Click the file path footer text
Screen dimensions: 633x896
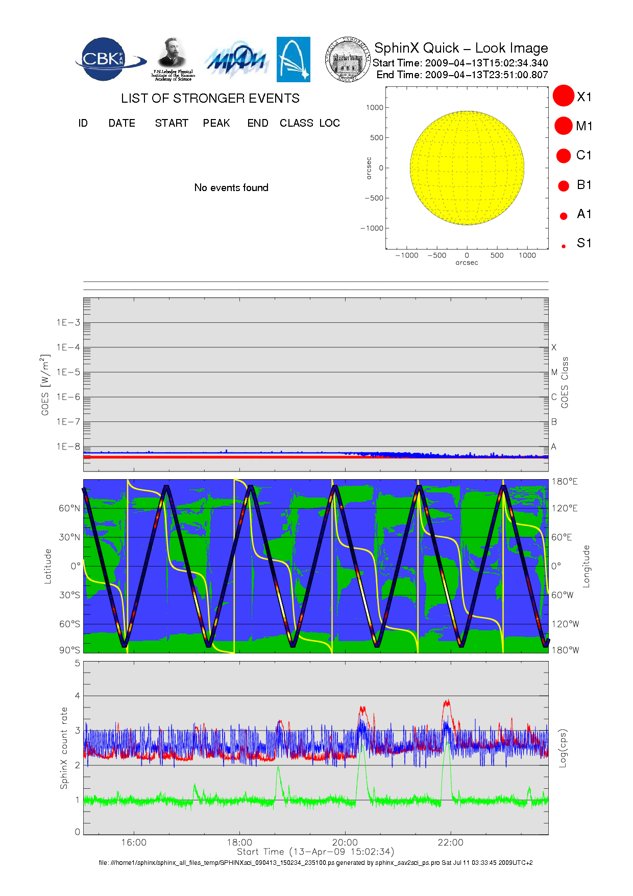click(315, 863)
